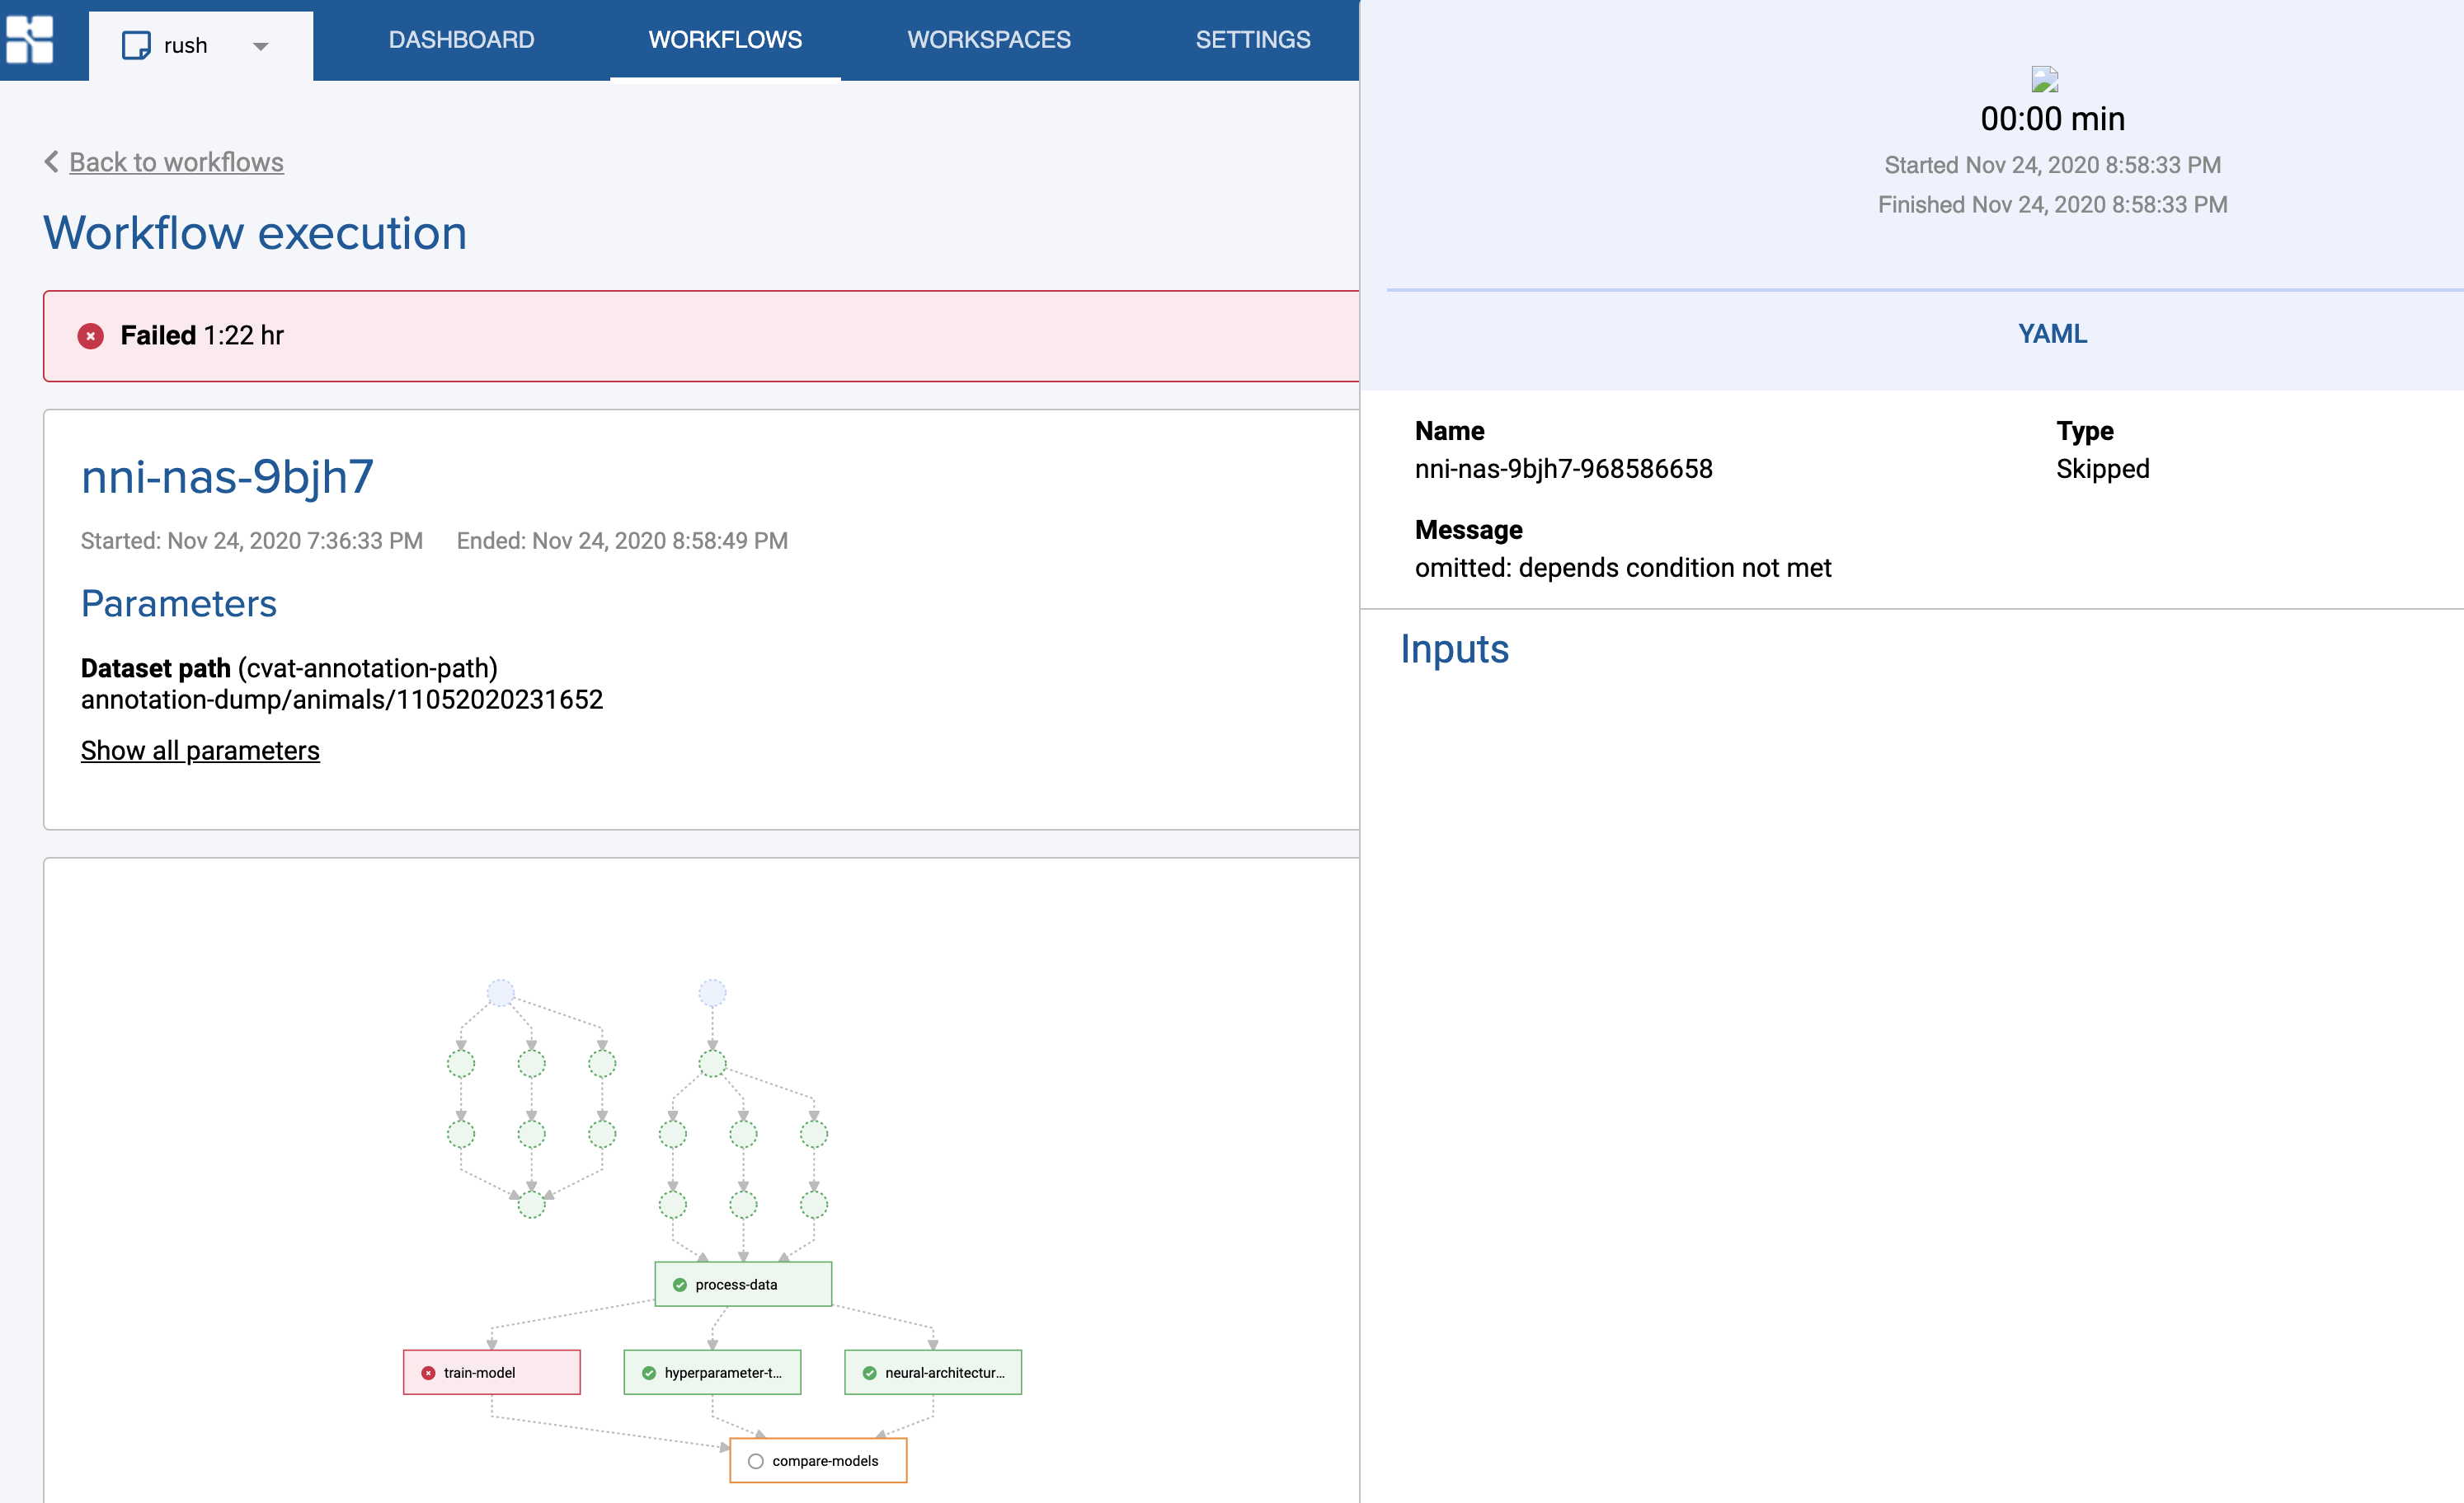Click the red error icon in the Failed banner

coord(91,337)
